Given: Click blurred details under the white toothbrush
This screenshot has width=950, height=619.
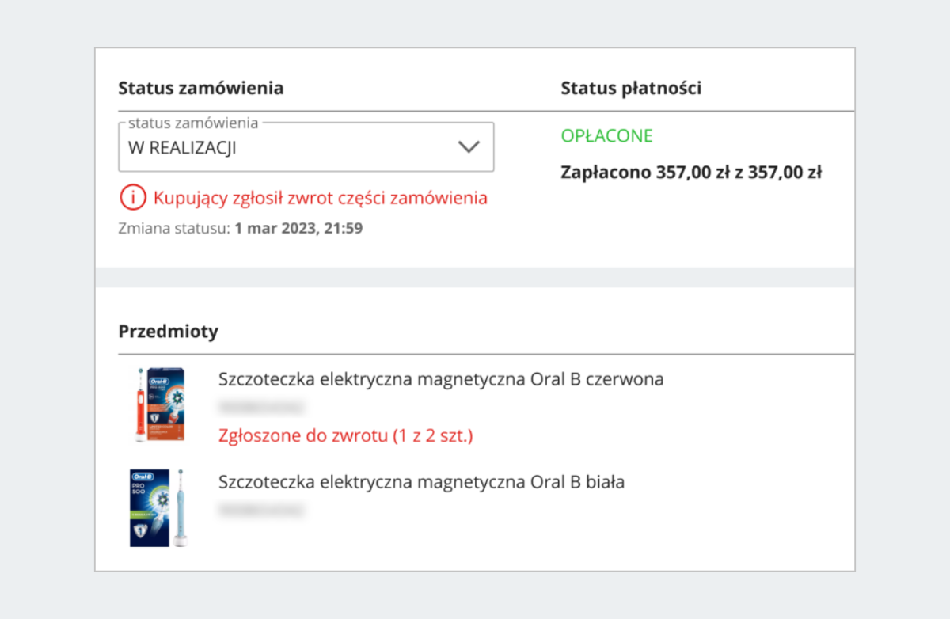Looking at the screenshot, I should (x=261, y=510).
